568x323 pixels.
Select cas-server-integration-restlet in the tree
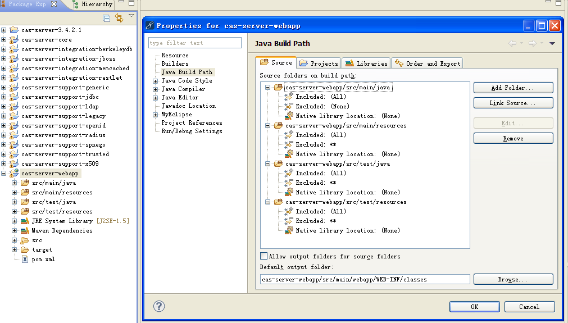(72, 78)
